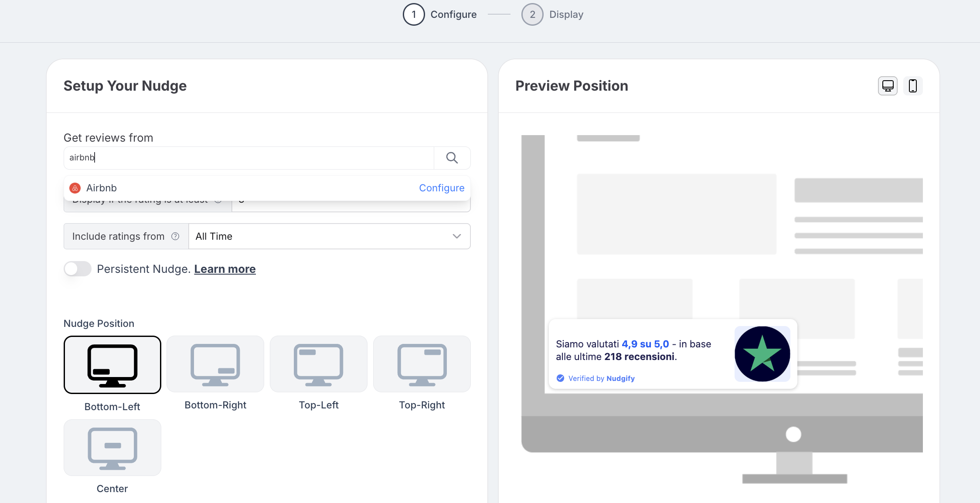Choose the Center nudge position

(112, 448)
